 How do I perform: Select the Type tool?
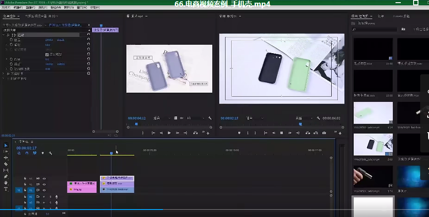pos(6,189)
